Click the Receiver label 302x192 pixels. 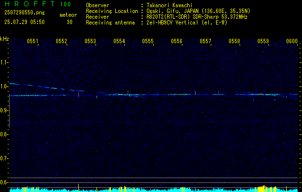click(x=97, y=17)
